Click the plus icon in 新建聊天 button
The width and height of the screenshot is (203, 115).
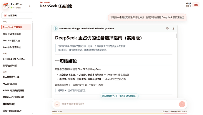(5, 16)
